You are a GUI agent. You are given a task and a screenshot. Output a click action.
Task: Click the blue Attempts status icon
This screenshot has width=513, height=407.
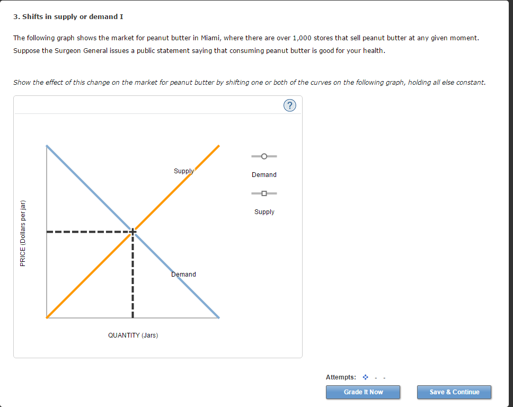(365, 377)
